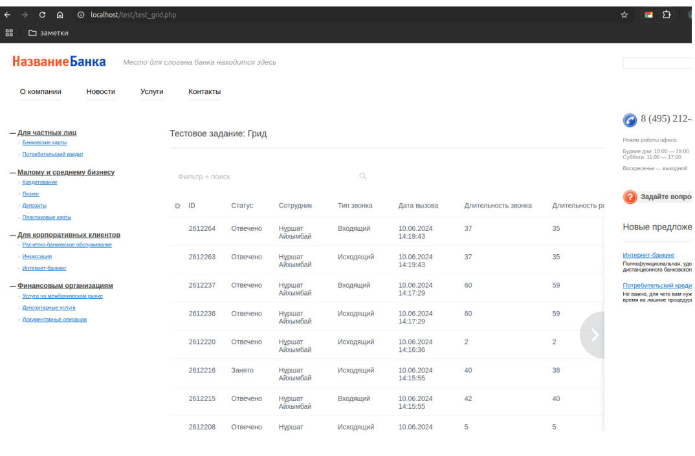Reload the page in browser
The image size is (695, 456).
tap(43, 15)
